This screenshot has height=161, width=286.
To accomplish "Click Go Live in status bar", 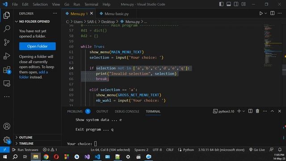I will (x=257, y=150).
